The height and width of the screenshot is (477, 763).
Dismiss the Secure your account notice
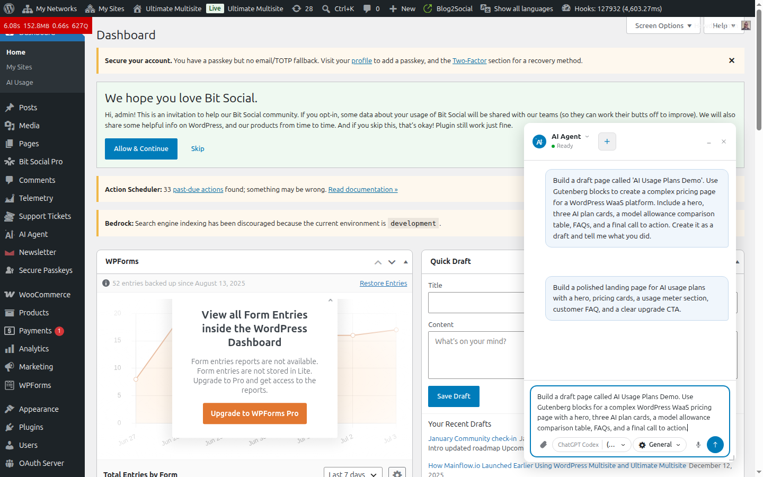tap(732, 60)
